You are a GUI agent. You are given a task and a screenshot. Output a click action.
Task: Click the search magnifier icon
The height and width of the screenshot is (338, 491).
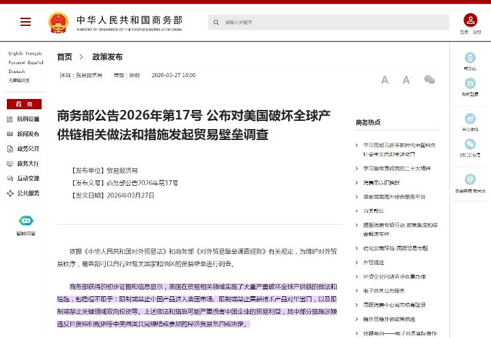click(x=216, y=23)
